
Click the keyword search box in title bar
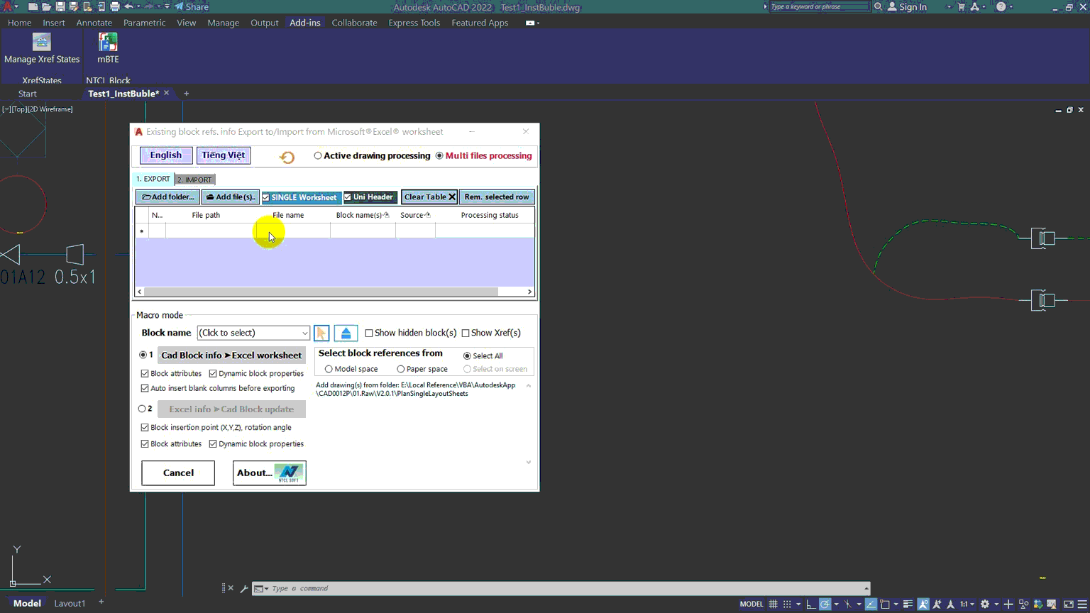[820, 7]
